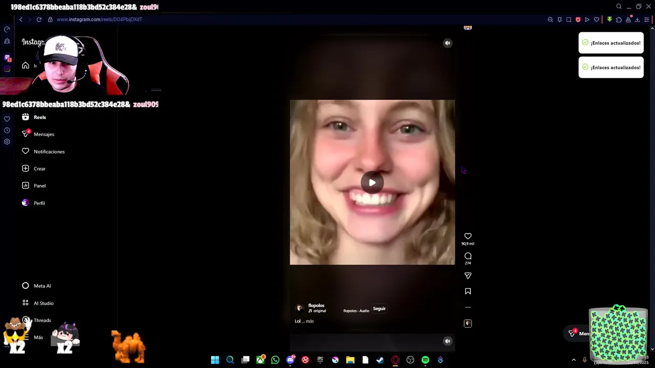Viewport: 655px width, 368px height.
Task: Click the browser back arrow
Action: coord(20,19)
